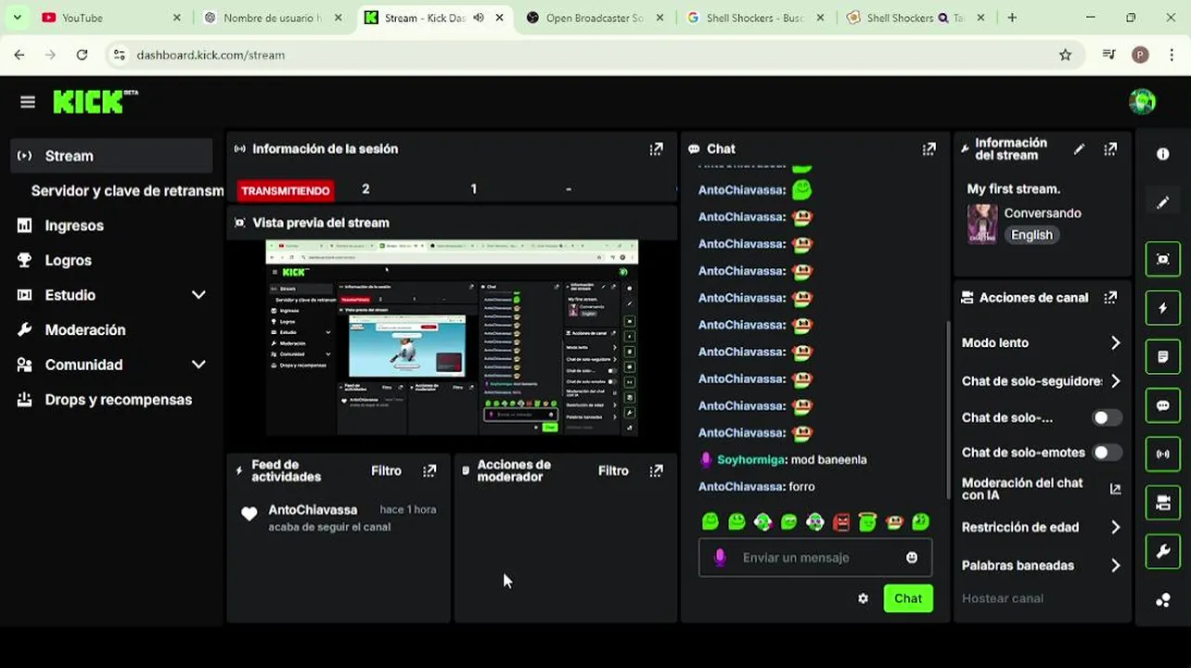
Task: Enable the Chat de solo-emotes switch
Action: pos(1107,453)
